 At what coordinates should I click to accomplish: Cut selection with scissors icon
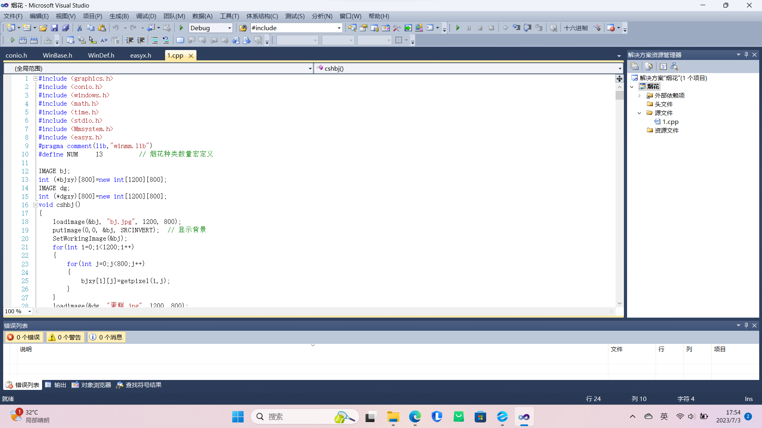pos(79,28)
